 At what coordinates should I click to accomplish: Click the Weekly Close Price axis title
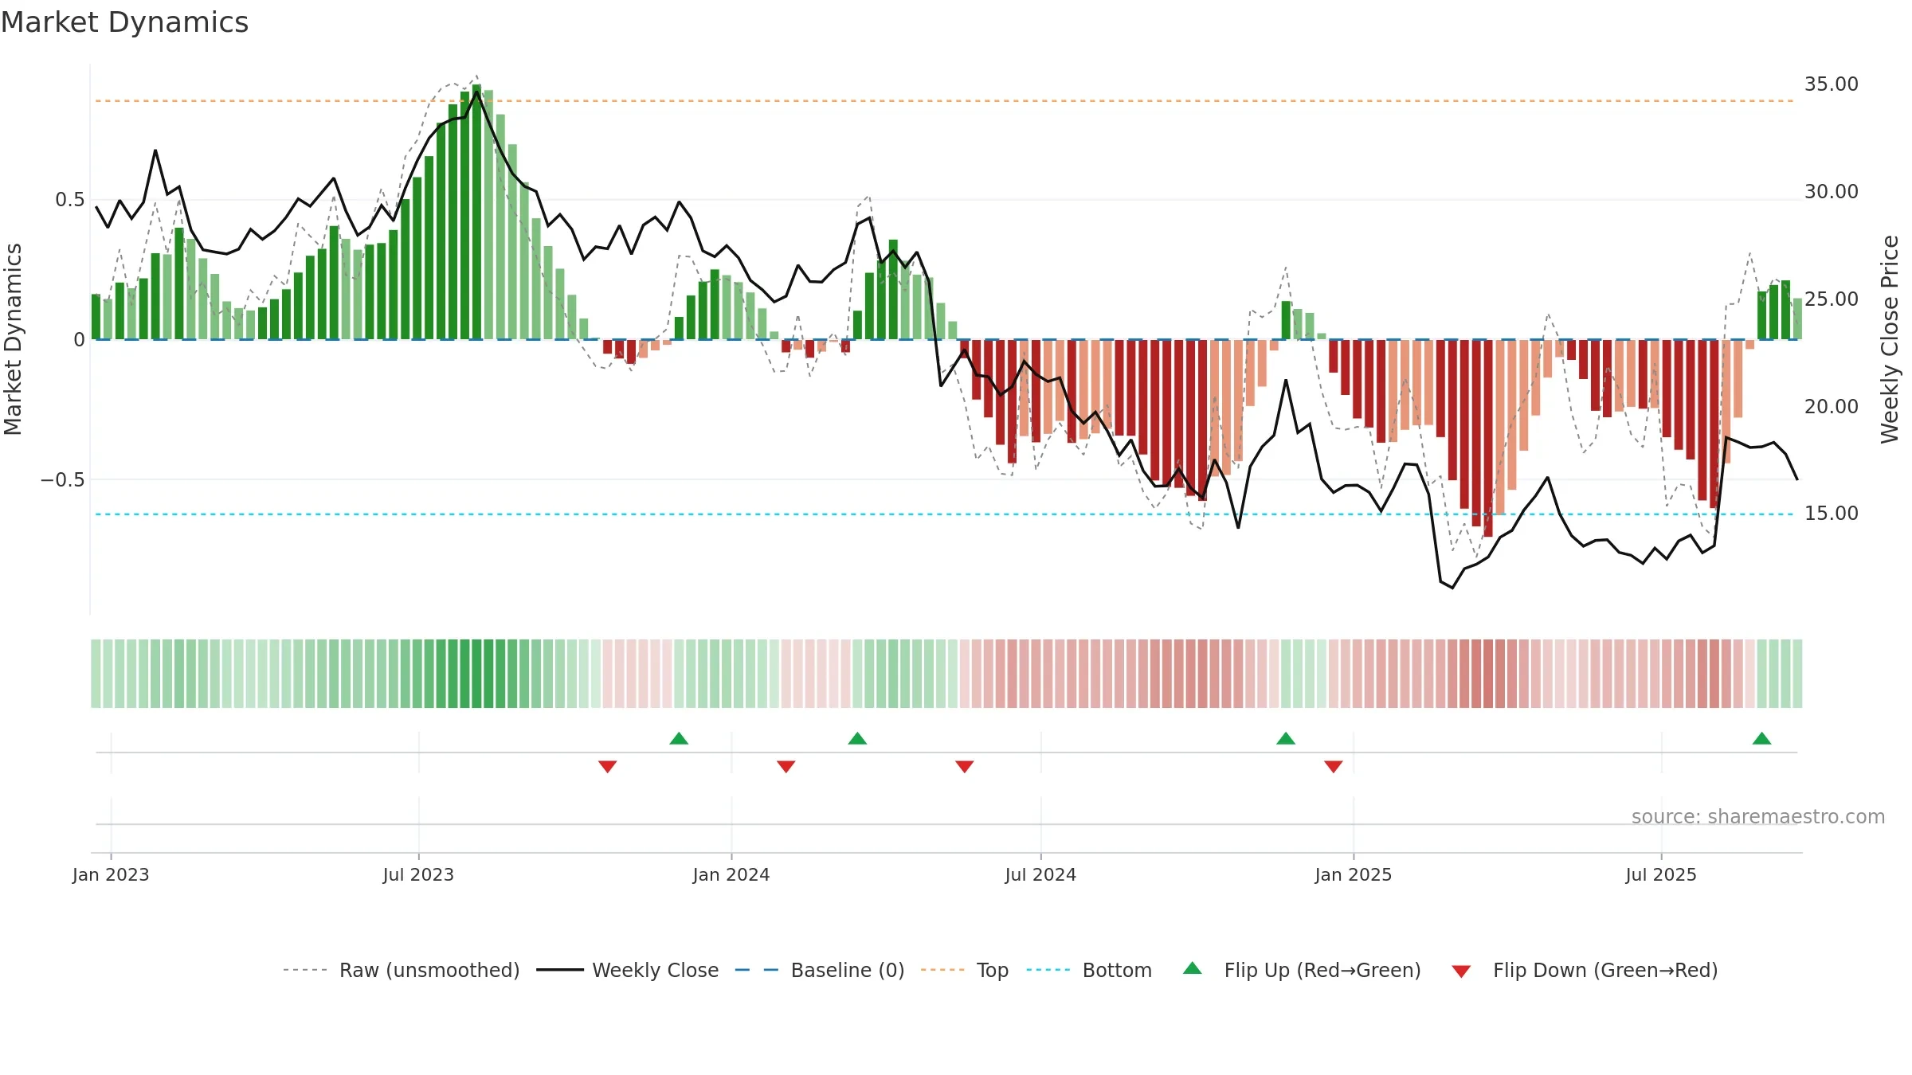pyautogui.click(x=1890, y=339)
